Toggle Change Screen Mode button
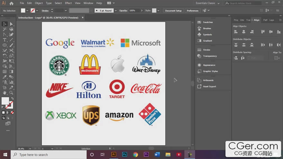 (8, 124)
